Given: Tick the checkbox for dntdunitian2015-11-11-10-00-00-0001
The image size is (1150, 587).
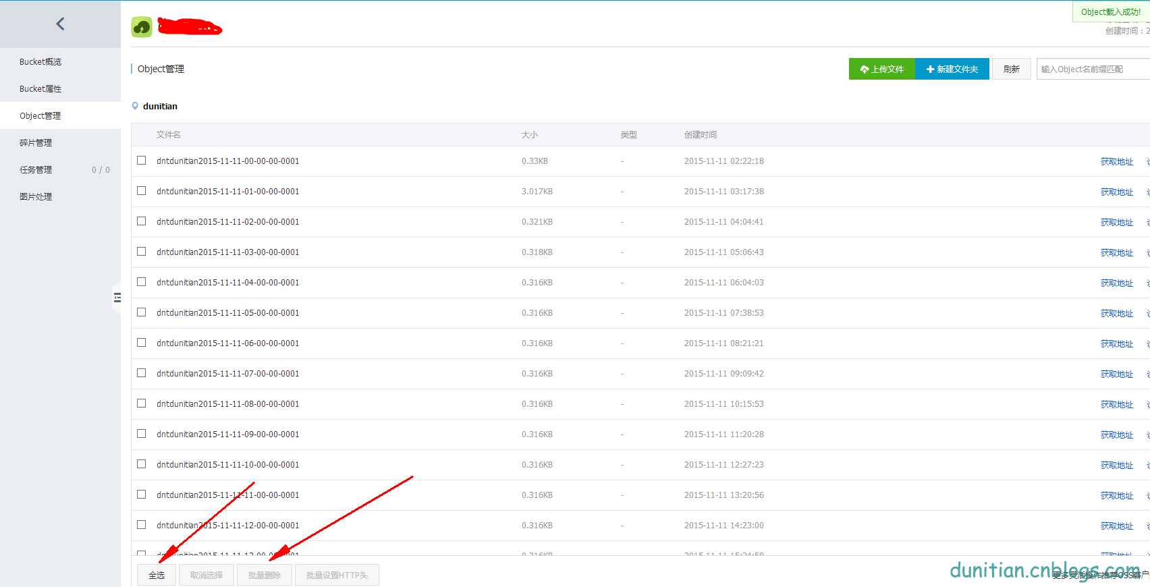Looking at the screenshot, I should tap(142, 464).
